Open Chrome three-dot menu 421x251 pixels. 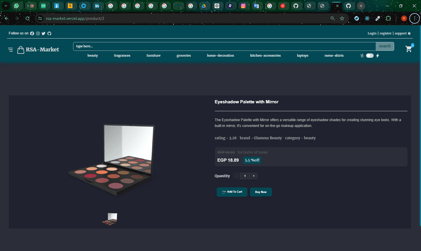(415, 18)
